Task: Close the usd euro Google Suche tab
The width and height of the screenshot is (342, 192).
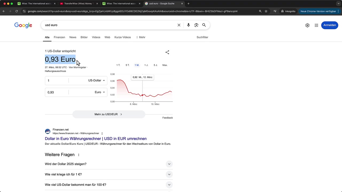Action: [x=182, y=3]
